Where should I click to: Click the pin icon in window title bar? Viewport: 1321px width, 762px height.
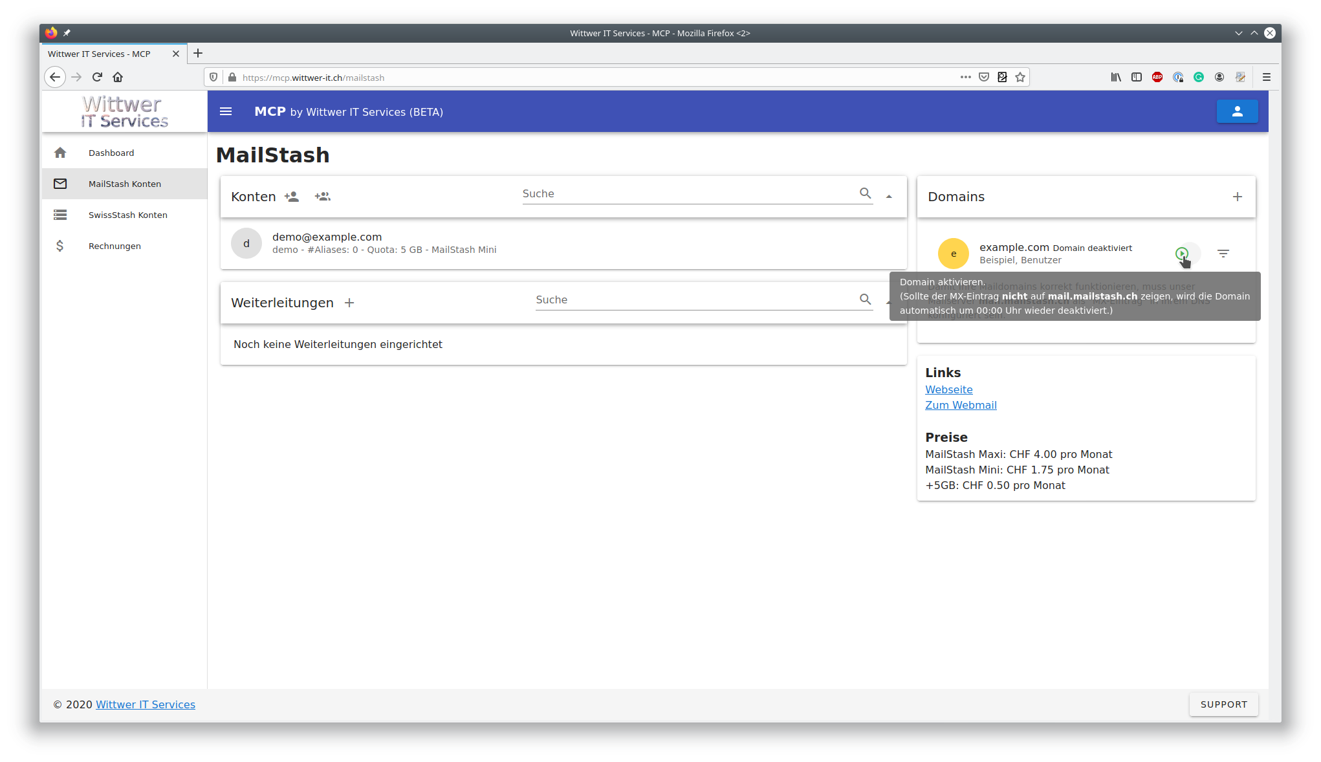pos(67,32)
